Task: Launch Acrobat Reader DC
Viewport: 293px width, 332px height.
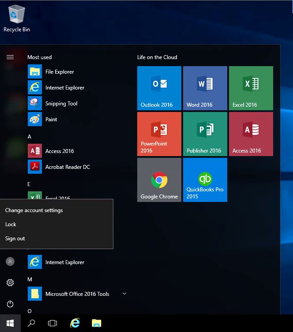Action: (77, 167)
